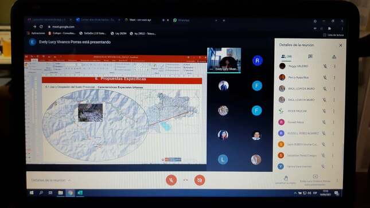
Task: Close the Detalles de la reunión side panel
Action: click(341, 45)
